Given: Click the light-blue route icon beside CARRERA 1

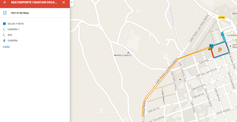Looking at the screenshot, I should click(x=4, y=29).
